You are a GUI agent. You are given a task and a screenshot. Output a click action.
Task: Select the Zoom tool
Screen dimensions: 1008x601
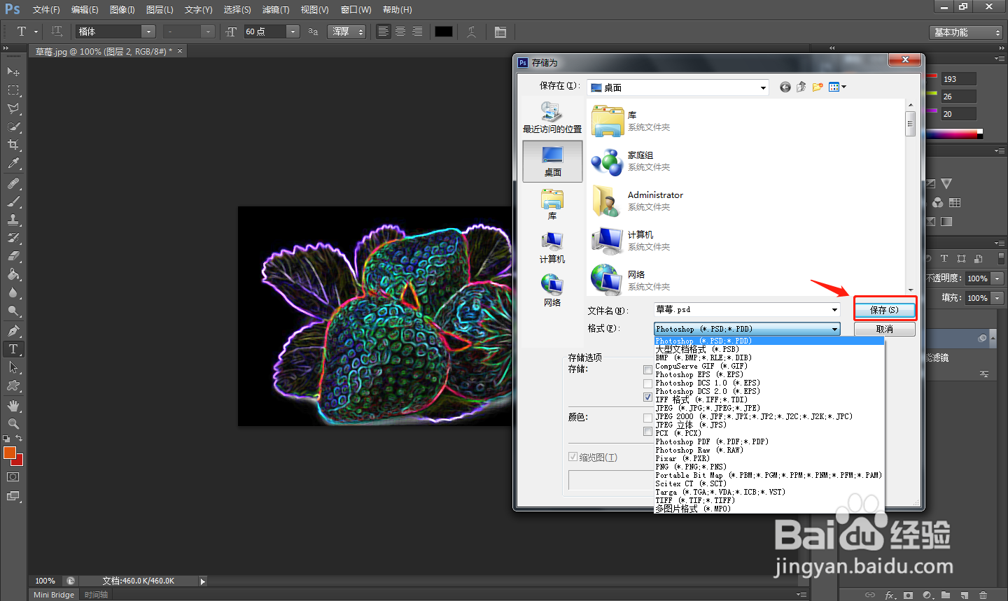[x=13, y=424]
